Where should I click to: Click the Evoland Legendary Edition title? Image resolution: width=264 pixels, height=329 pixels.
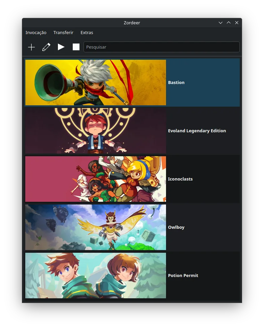197,131
